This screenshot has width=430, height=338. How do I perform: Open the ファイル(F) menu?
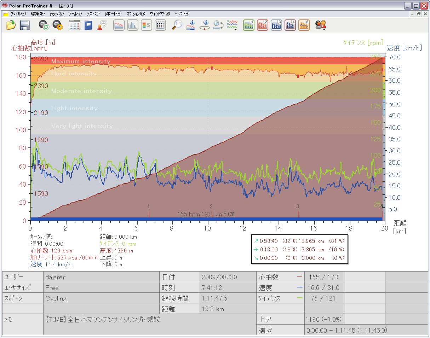(x=18, y=14)
